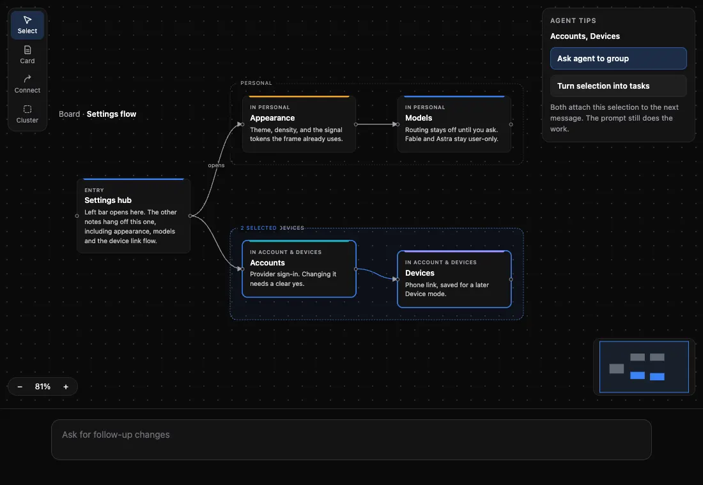The height and width of the screenshot is (485, 703).
Task: Click the right connector port on Settings hub
Action: click(190, 216)
